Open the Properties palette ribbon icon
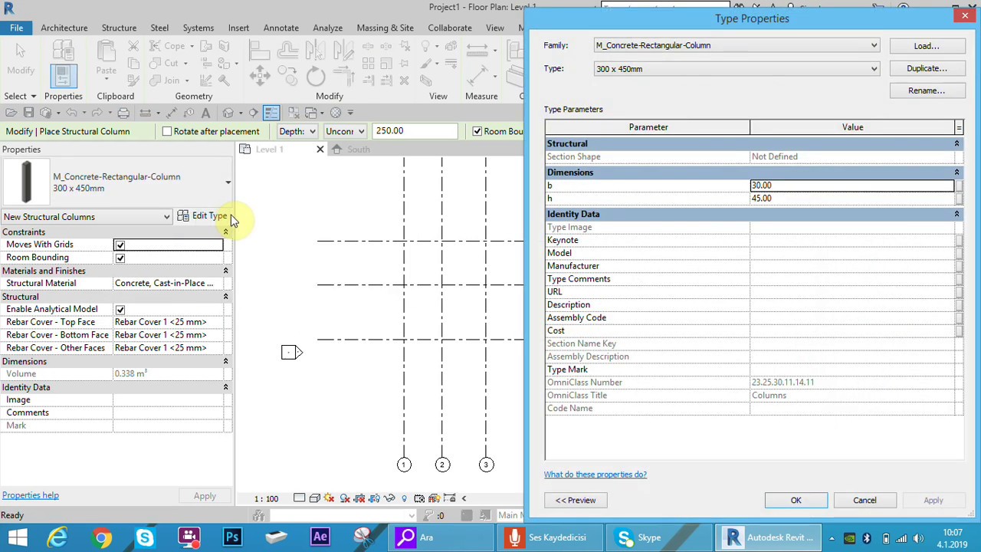 [63, 75]
